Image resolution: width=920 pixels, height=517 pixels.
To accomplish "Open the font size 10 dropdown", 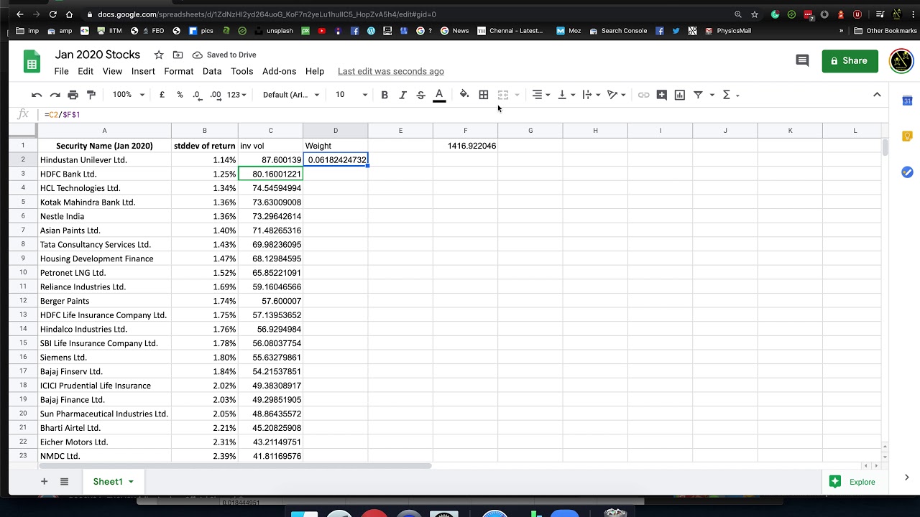I will pos(351,95).
